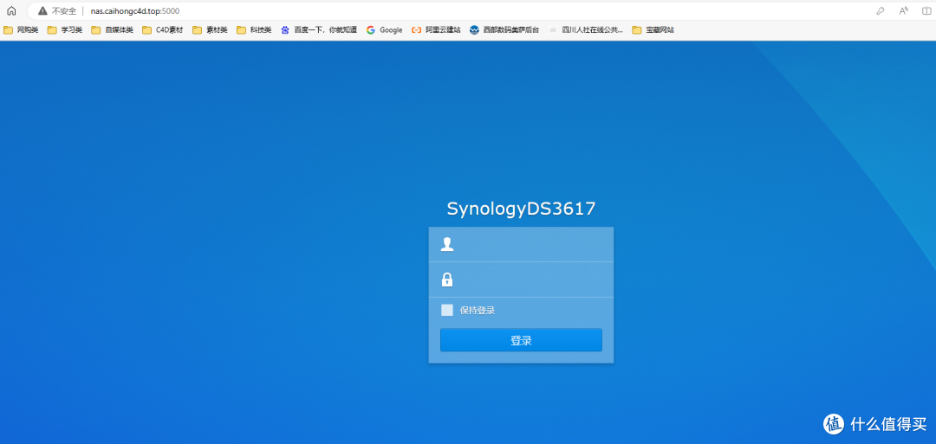Click the read aloud icon in address bar
Viewport: 936px width, 444px height.
click(904, 10)
